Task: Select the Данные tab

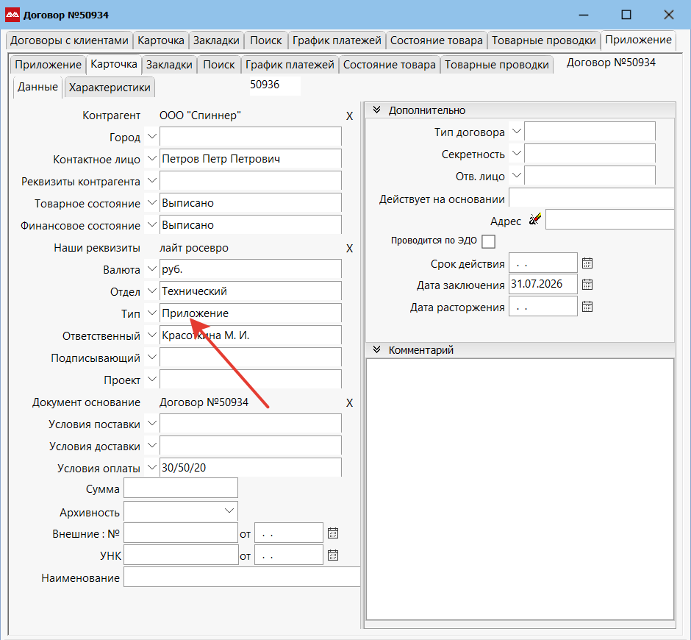Action: pyautogui.click(x=38, y=87)
